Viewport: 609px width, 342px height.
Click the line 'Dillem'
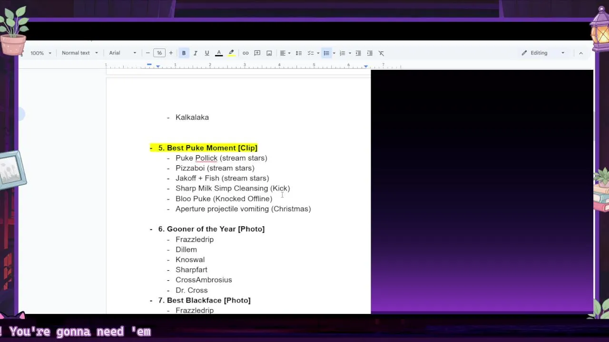186,249
